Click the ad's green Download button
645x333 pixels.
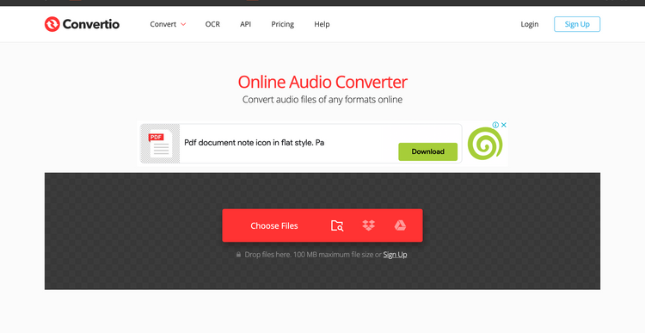427,151
